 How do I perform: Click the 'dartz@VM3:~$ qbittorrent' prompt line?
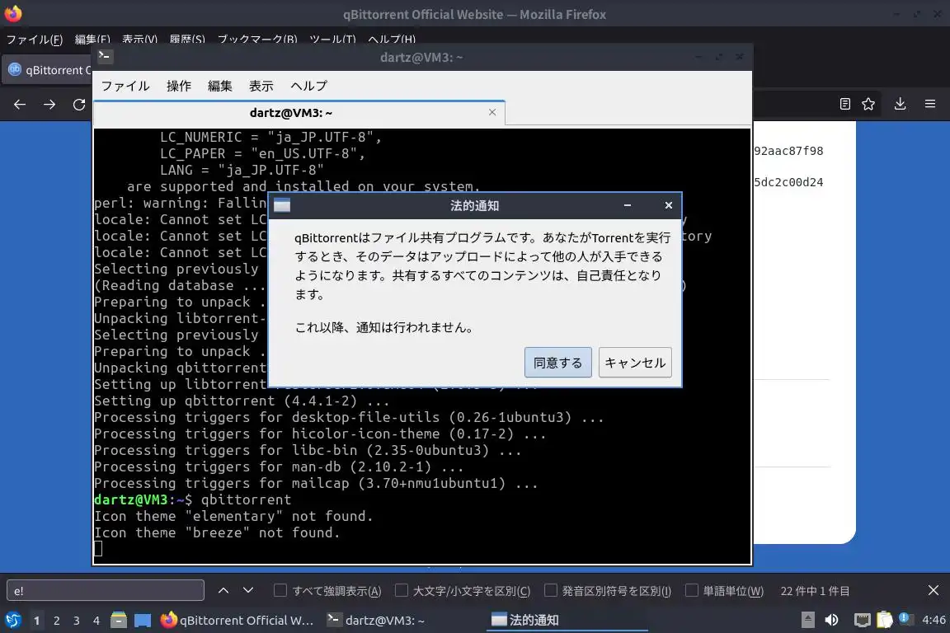[x=193, y=499]
